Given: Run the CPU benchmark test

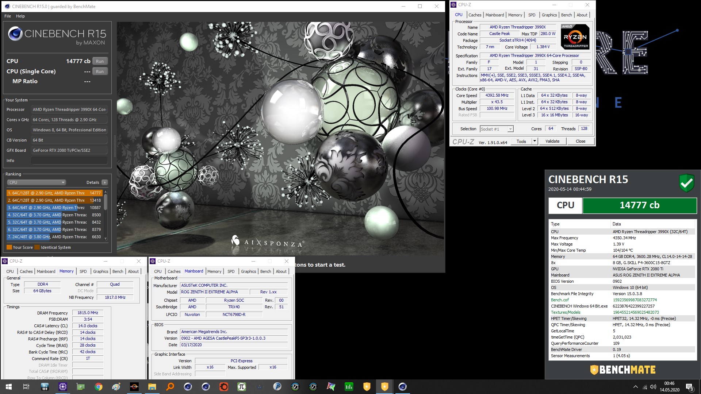Looking at the screenshot, I should point(100,61).
